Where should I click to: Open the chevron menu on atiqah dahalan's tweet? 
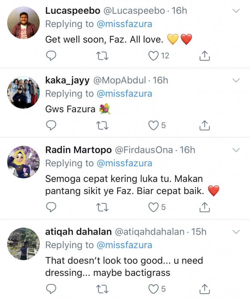click(x=236, y=232)
